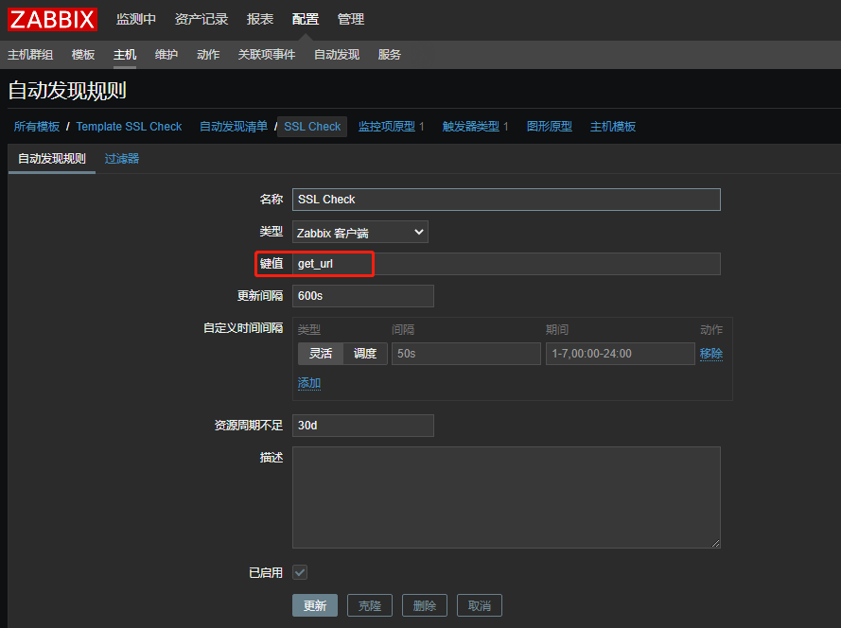This screenshot has height=628, width=841.
Task: Go to 动作 submenu
Action: click(x=208, y=55)
